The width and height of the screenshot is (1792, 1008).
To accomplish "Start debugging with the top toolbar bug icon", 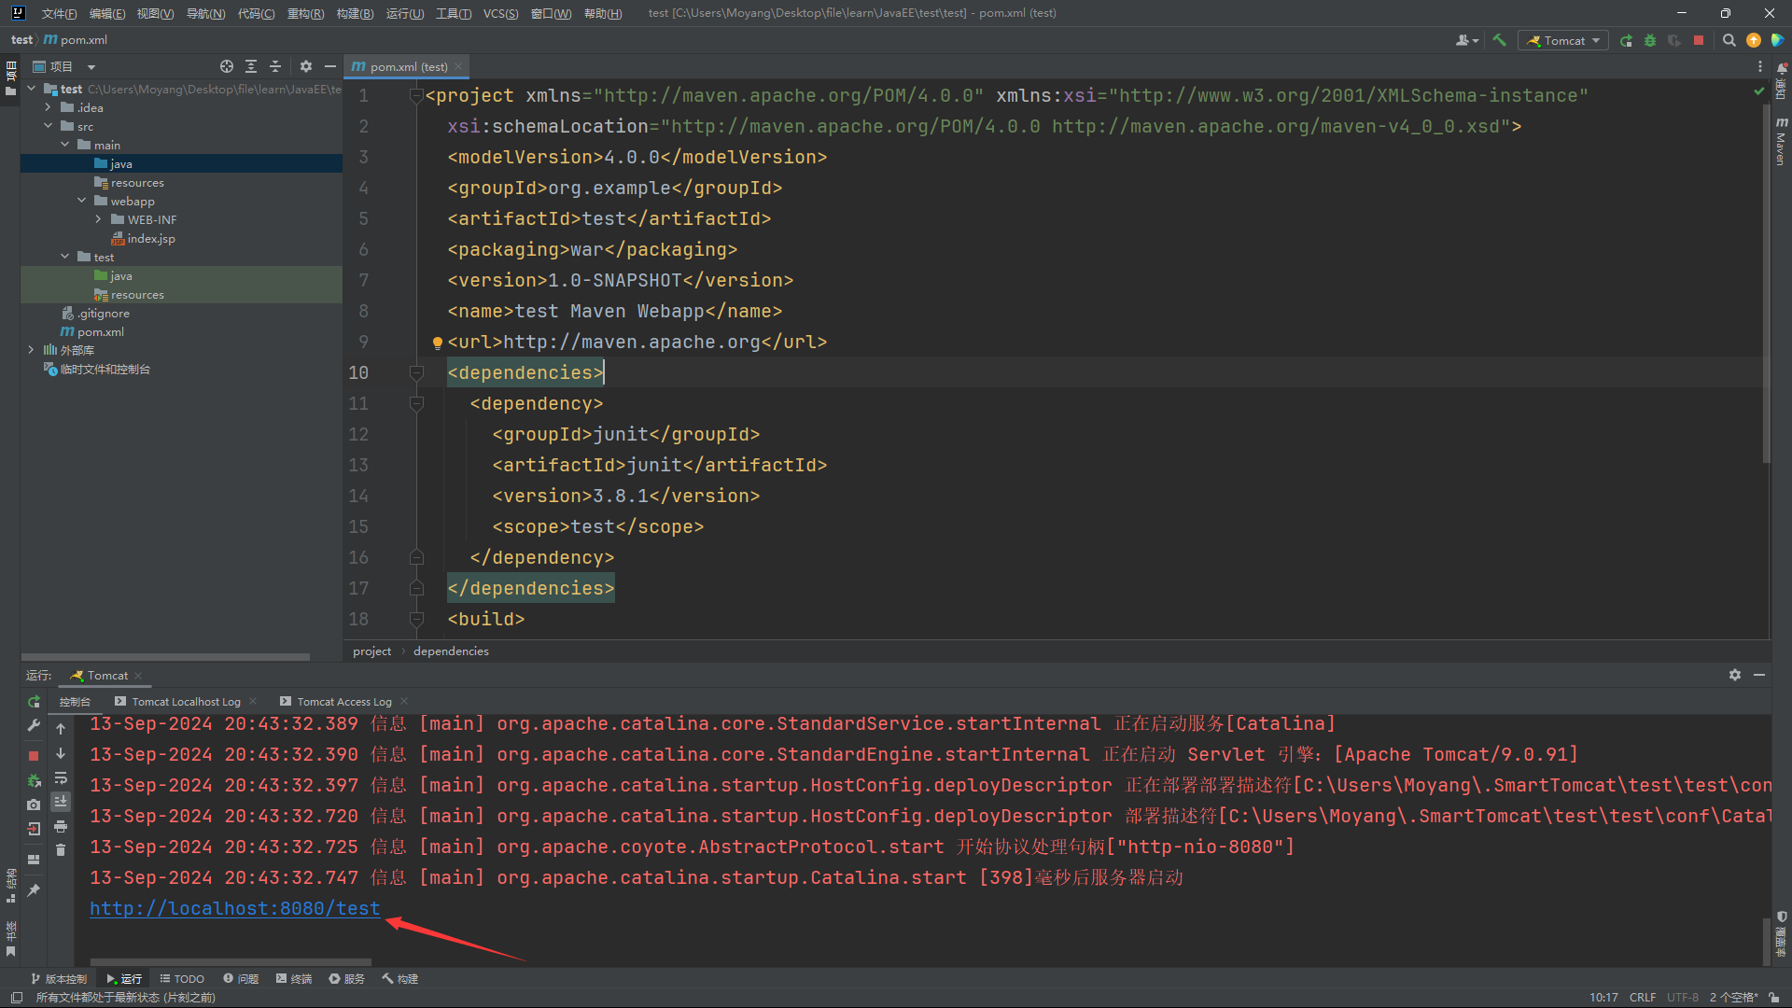I will tap(1650, 40).
